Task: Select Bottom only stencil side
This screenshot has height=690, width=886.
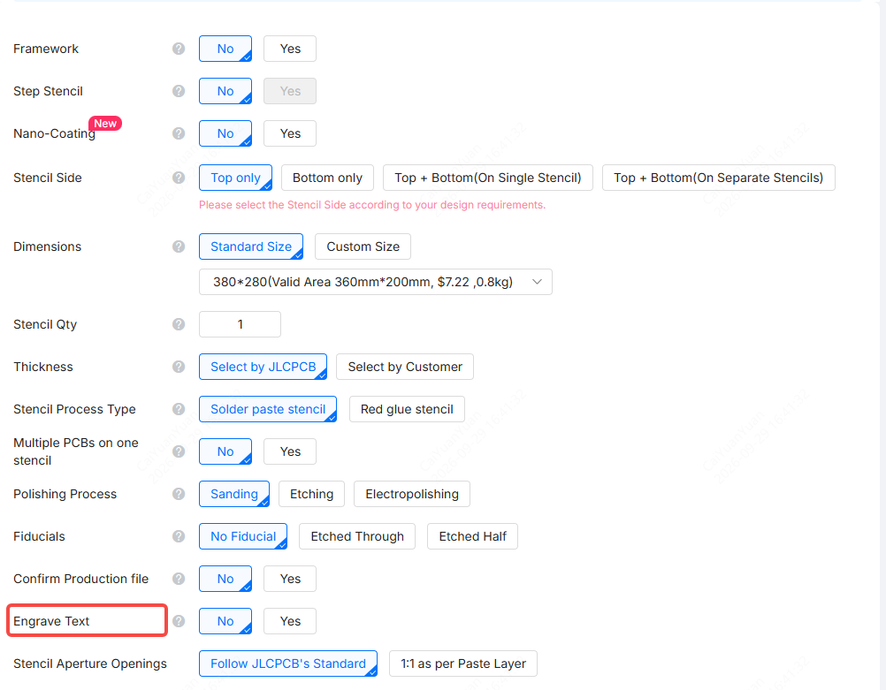Action: click(327, 178)
